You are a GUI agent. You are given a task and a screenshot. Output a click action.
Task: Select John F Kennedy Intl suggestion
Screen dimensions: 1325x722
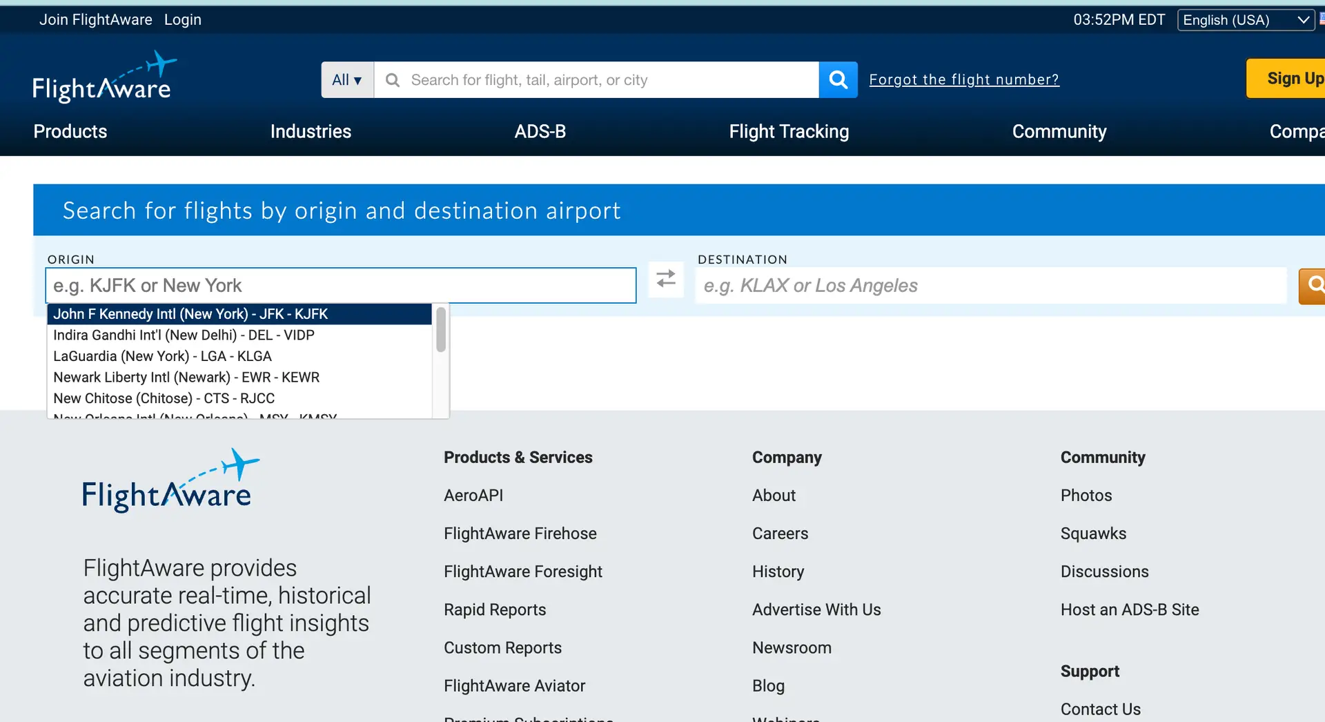[239, 314]
